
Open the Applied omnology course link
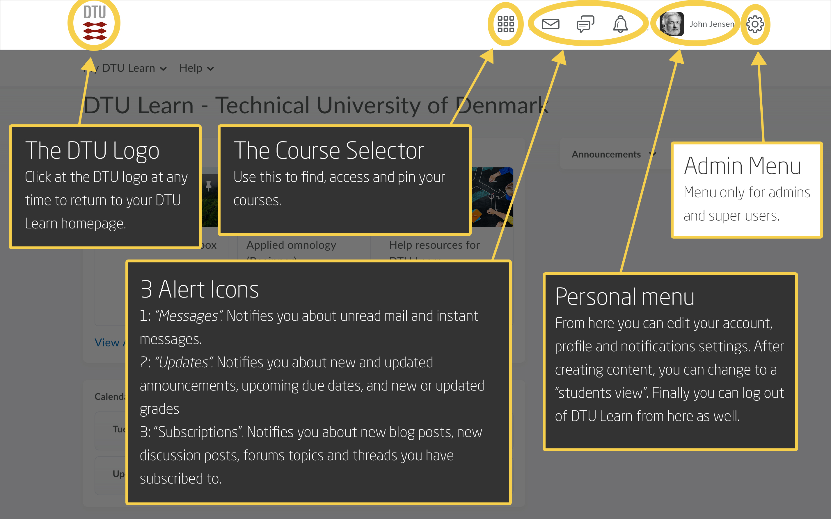[291, 245]
